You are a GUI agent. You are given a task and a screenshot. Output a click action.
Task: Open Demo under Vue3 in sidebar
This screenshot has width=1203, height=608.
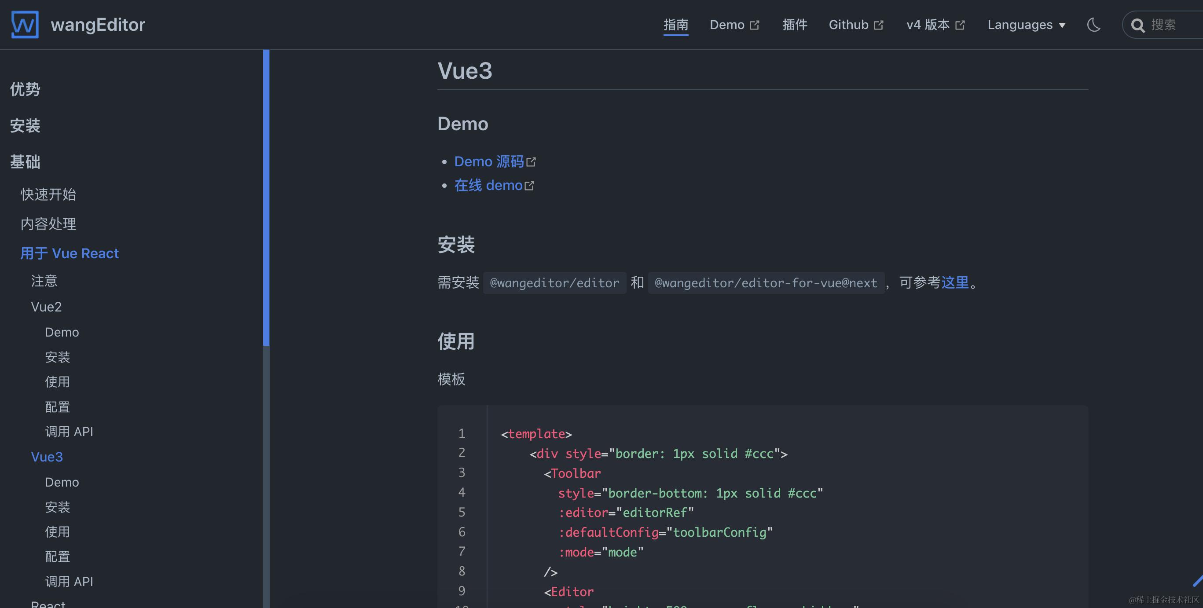point(62,482)
